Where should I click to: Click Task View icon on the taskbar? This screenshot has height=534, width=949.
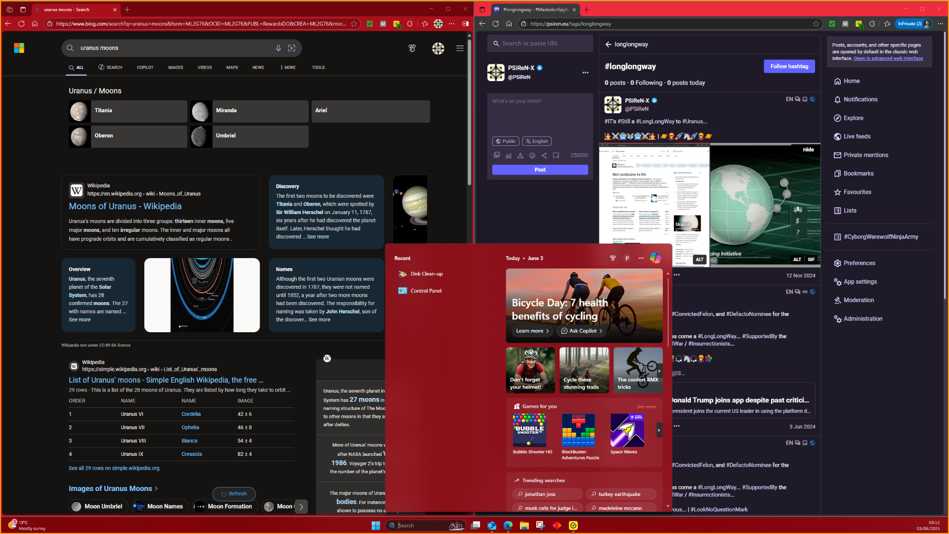[475, 525]
